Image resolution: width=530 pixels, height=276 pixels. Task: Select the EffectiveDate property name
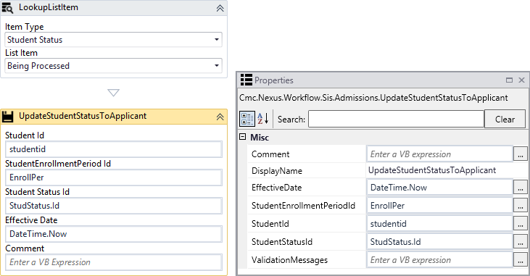pyautogui.click(x=276, y=187)
